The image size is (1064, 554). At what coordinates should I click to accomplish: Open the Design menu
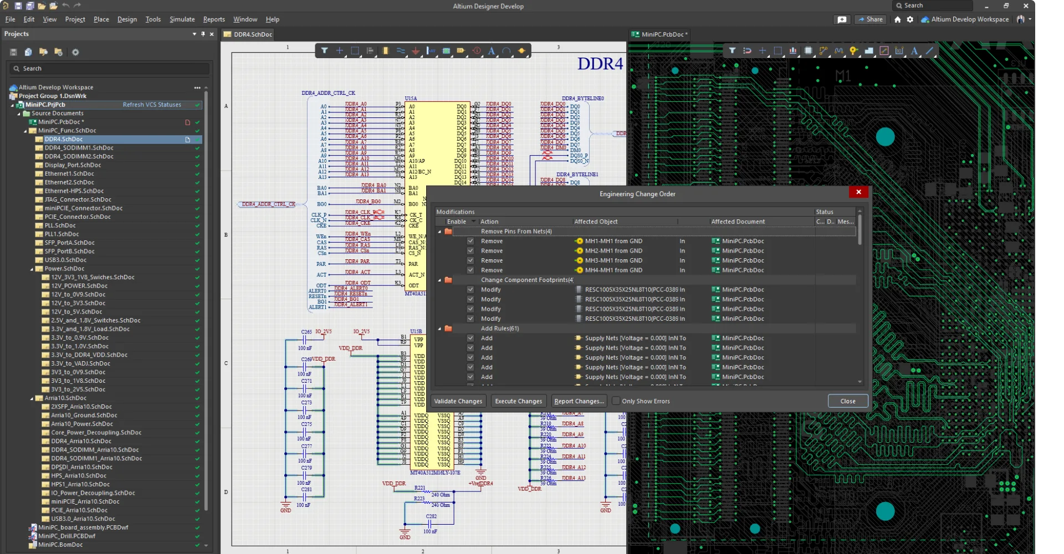click(x=127, y=19)
